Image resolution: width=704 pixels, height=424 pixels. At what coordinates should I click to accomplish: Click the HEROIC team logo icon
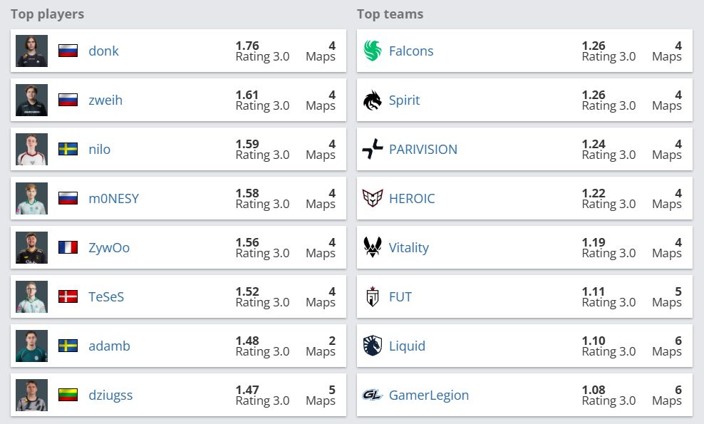(x=373, y=198)
